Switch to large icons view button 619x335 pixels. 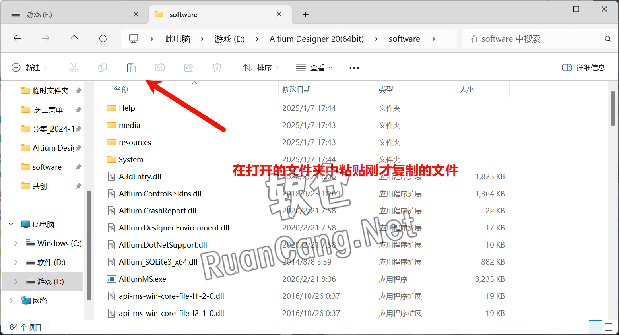[609, 327]
